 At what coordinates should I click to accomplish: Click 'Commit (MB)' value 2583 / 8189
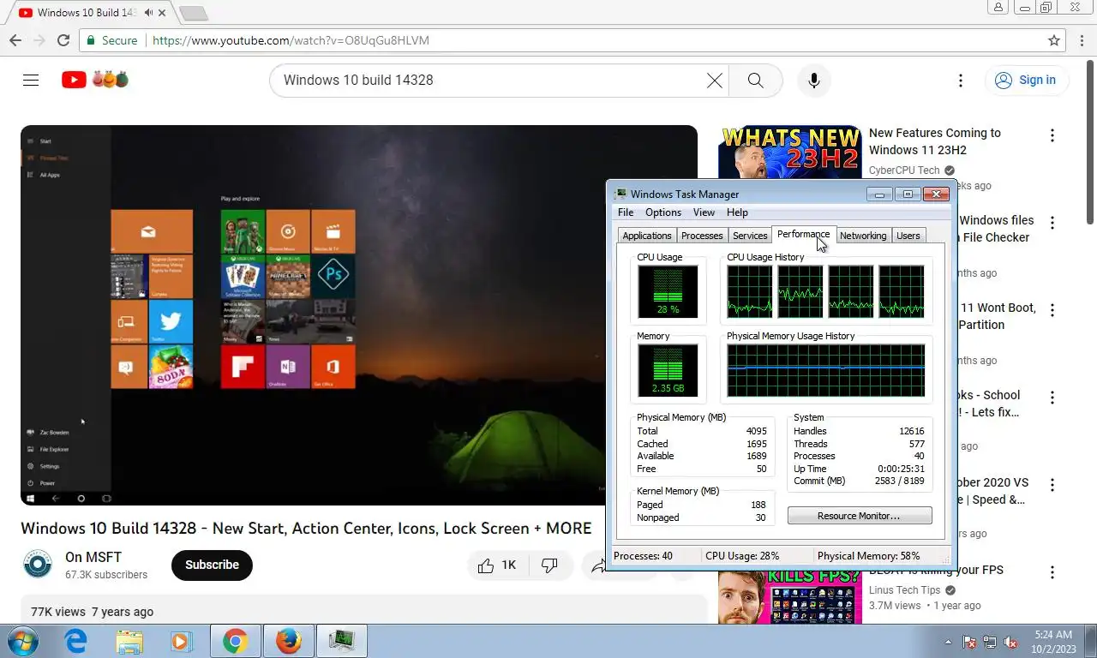[900, 481]
